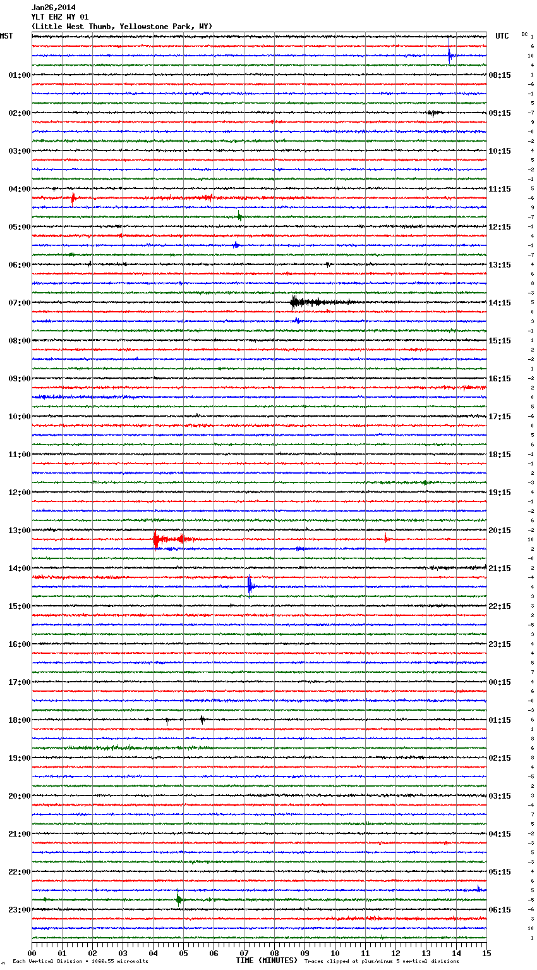Select the 04:00 MST time label

click(19, 189)
